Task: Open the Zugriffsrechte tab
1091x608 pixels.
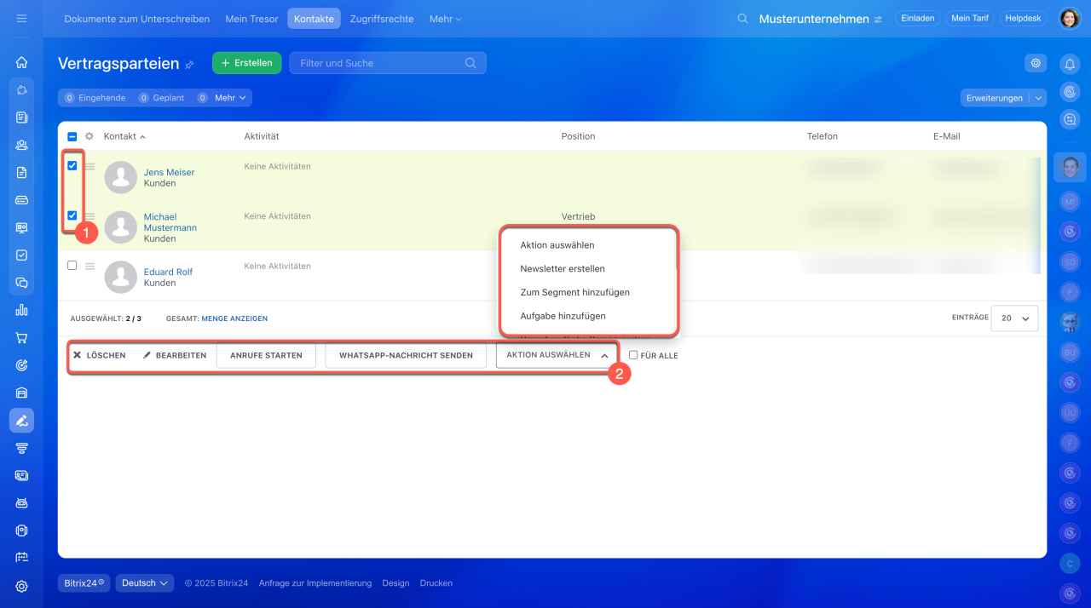Action: 382,19
